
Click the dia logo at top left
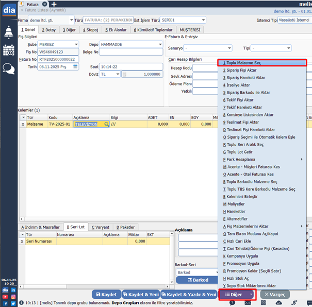point(8,10)
